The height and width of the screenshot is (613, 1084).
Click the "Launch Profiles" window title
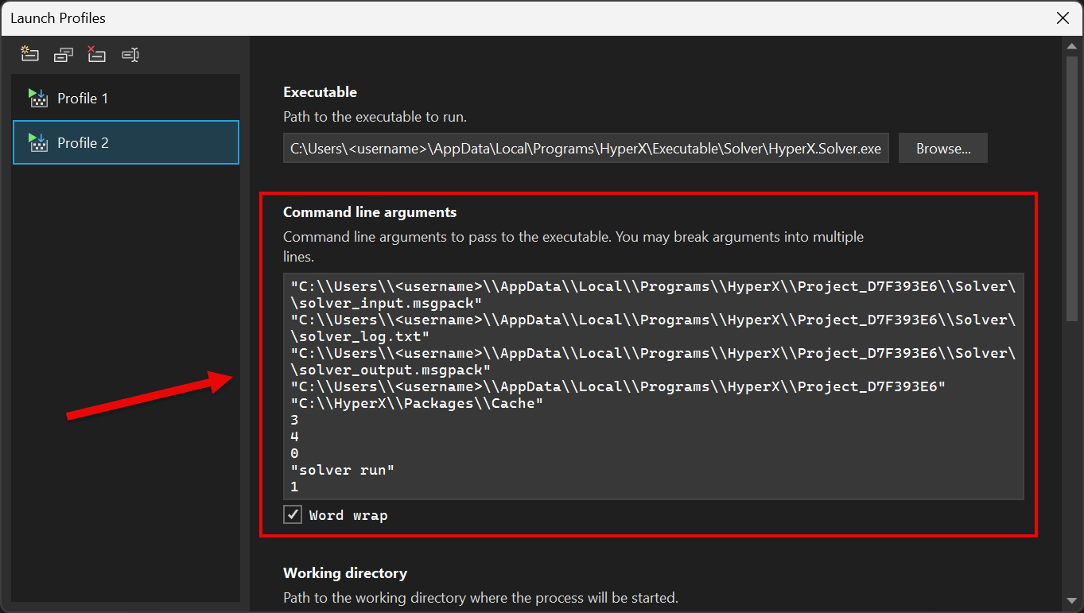(58, 17)
